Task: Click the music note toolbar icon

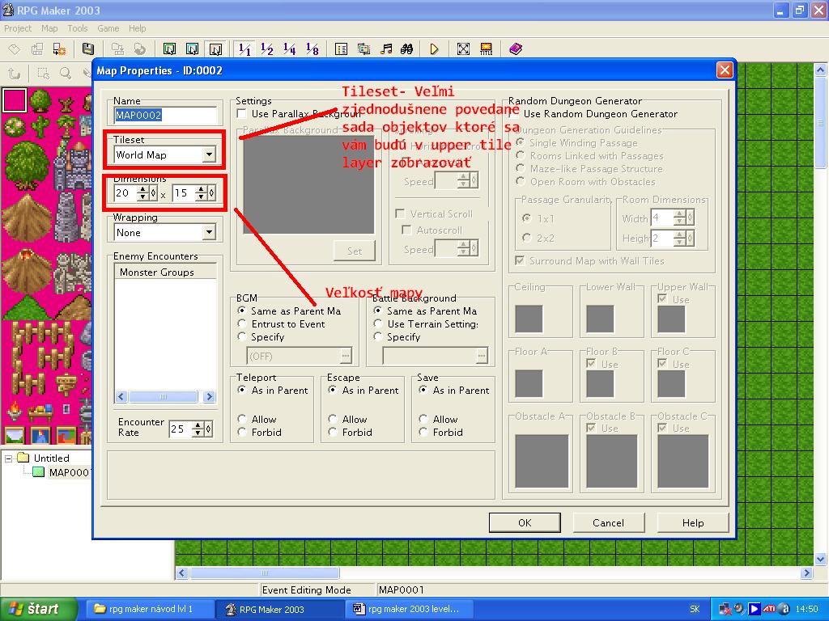Action: click(386, 49)
